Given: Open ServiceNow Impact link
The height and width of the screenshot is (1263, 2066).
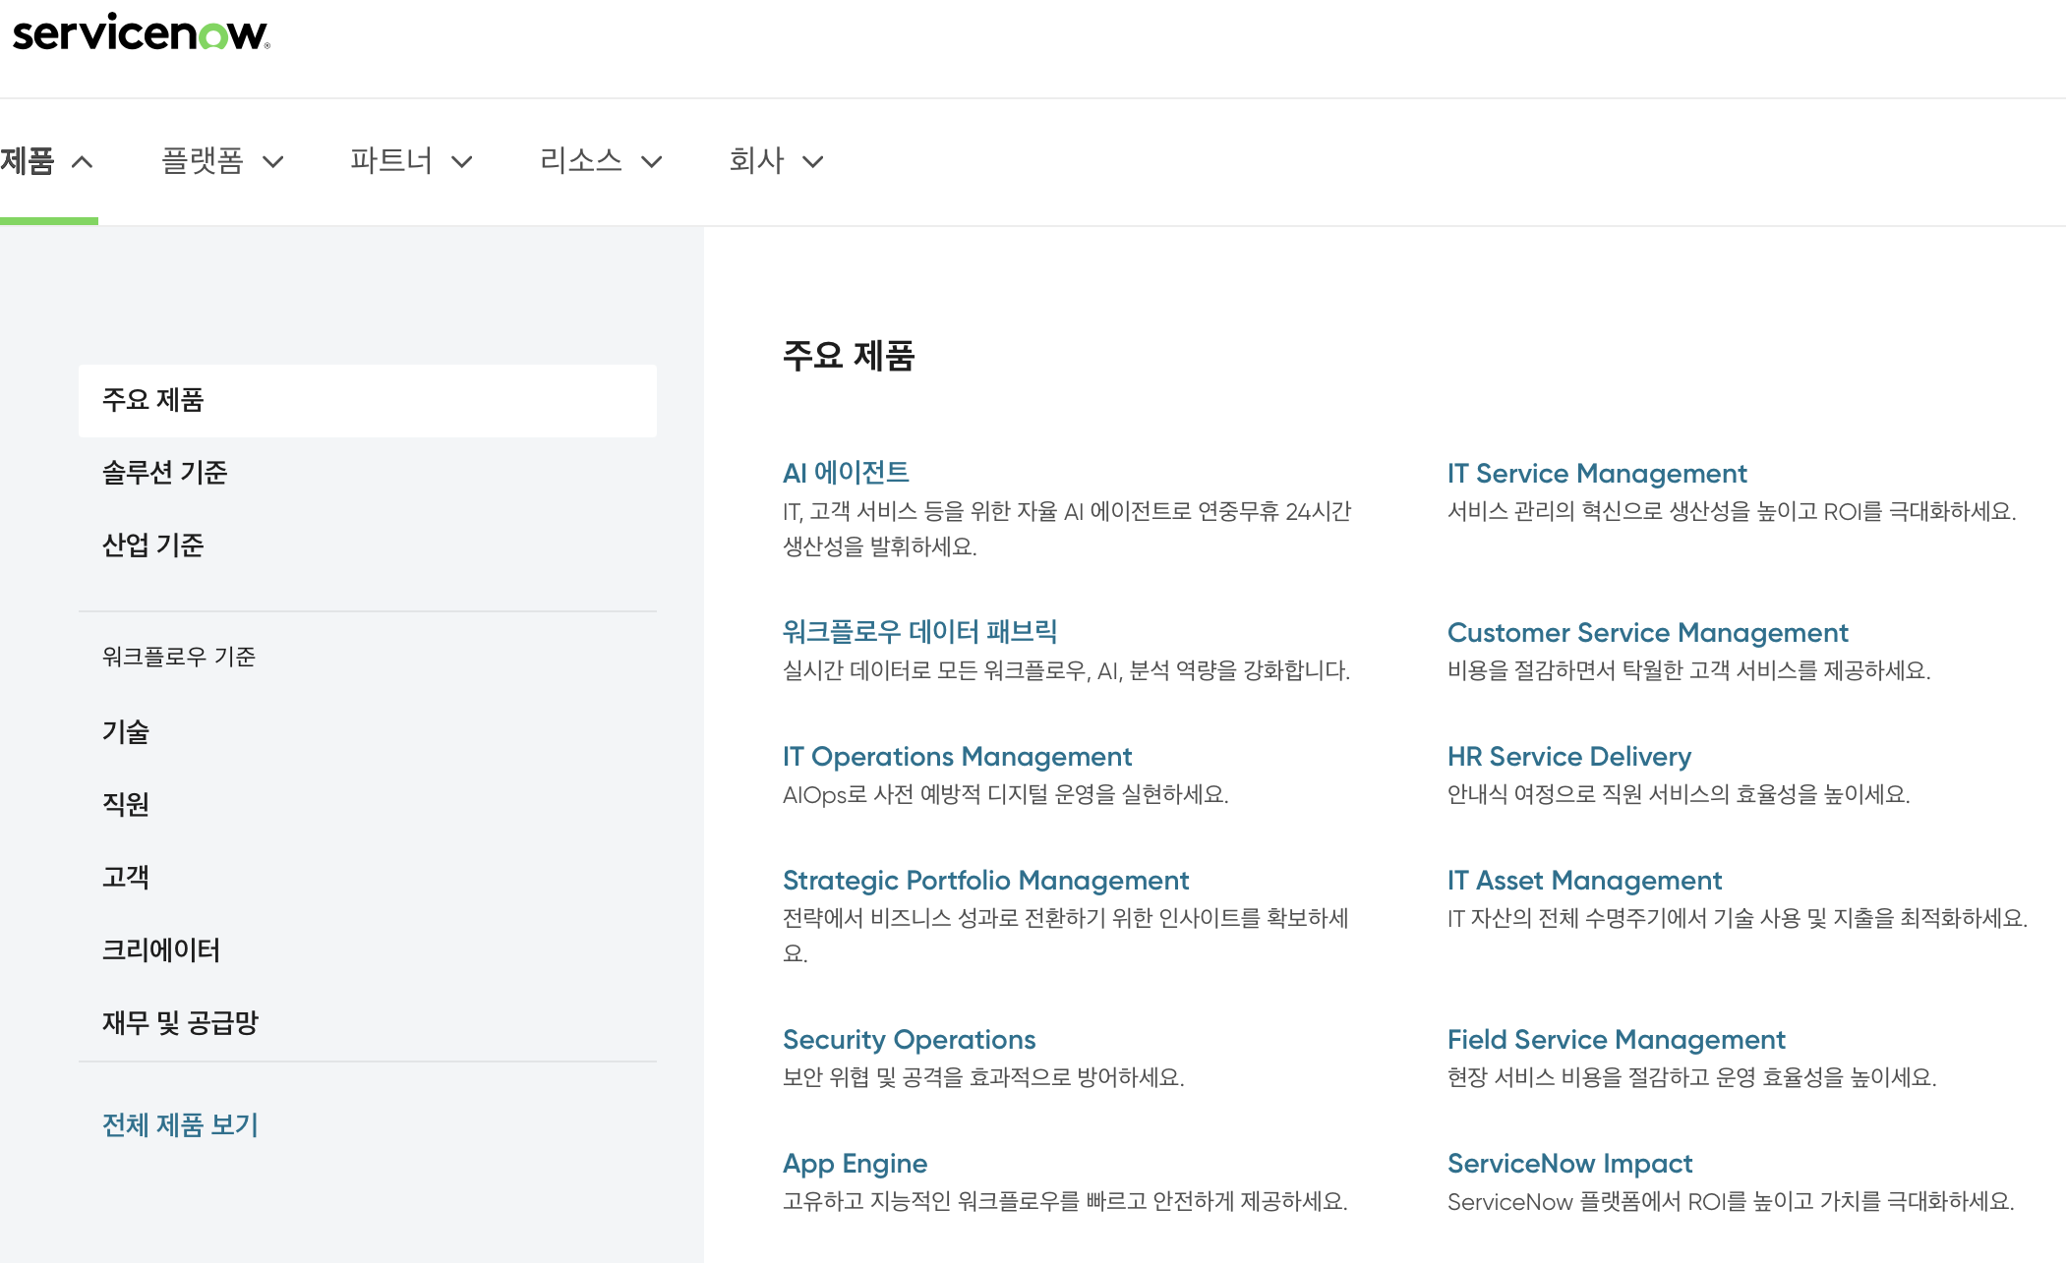Looking at the screenshot, I should tap(1569, 1164).
